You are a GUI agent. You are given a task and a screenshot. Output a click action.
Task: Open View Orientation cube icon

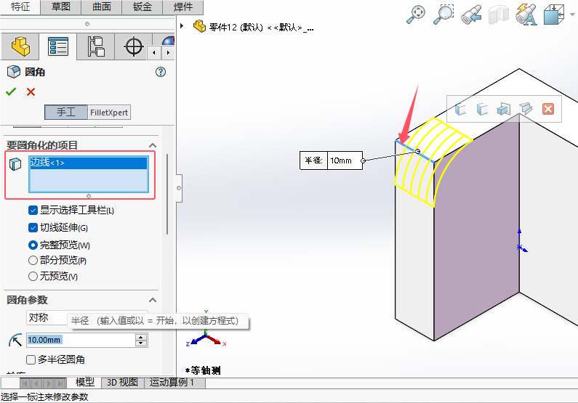554,14
